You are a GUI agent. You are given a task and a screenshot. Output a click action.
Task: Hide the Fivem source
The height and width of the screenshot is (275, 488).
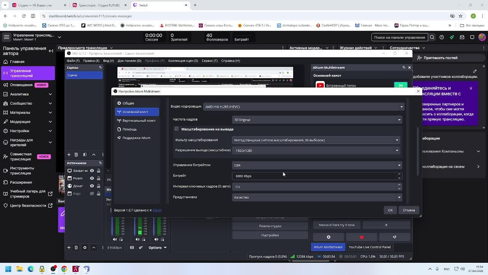tap(92, 178)
